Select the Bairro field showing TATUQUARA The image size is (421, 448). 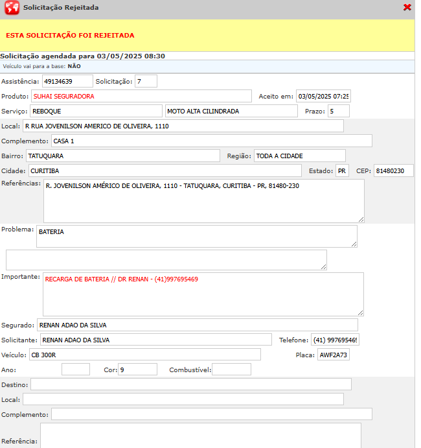tap(123, 156)
